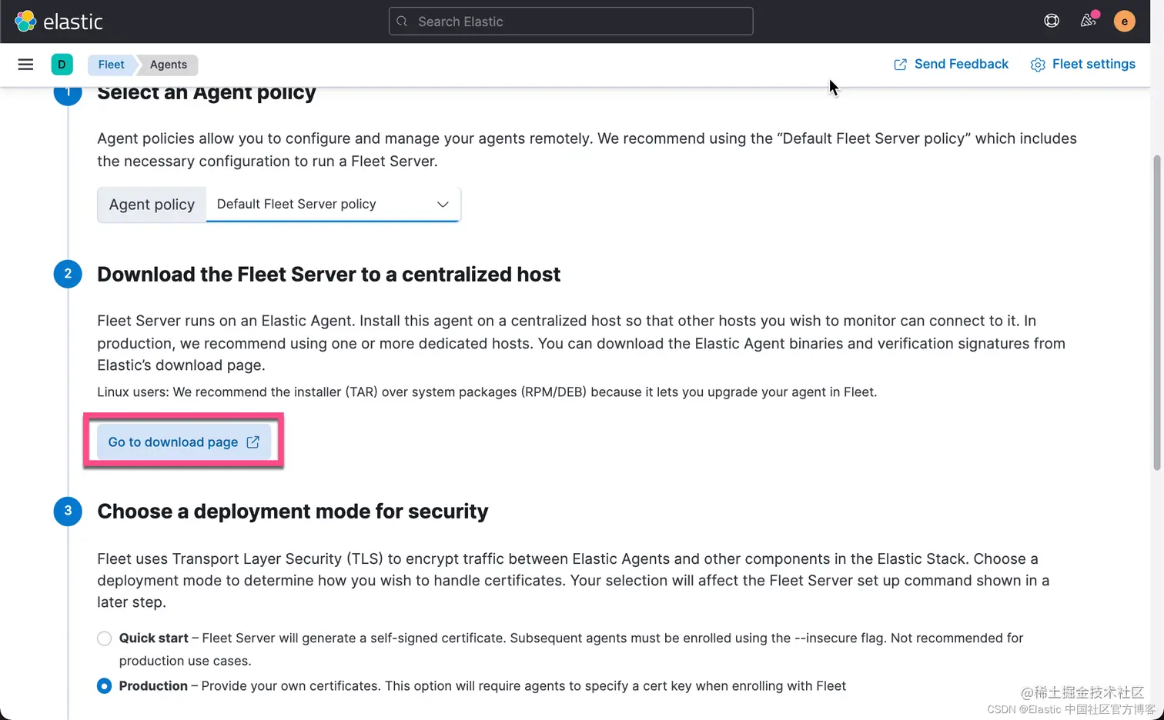Click the step 2 number badge
This screenshot has width=1164, height=720.
68,274
